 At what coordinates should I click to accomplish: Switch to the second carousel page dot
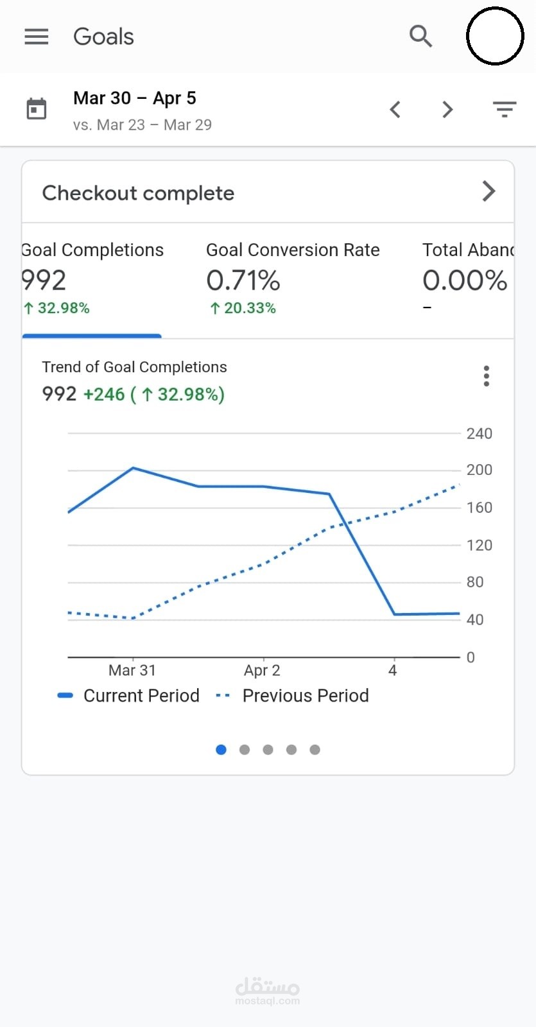pyautogui.click(x=245, y=750)
